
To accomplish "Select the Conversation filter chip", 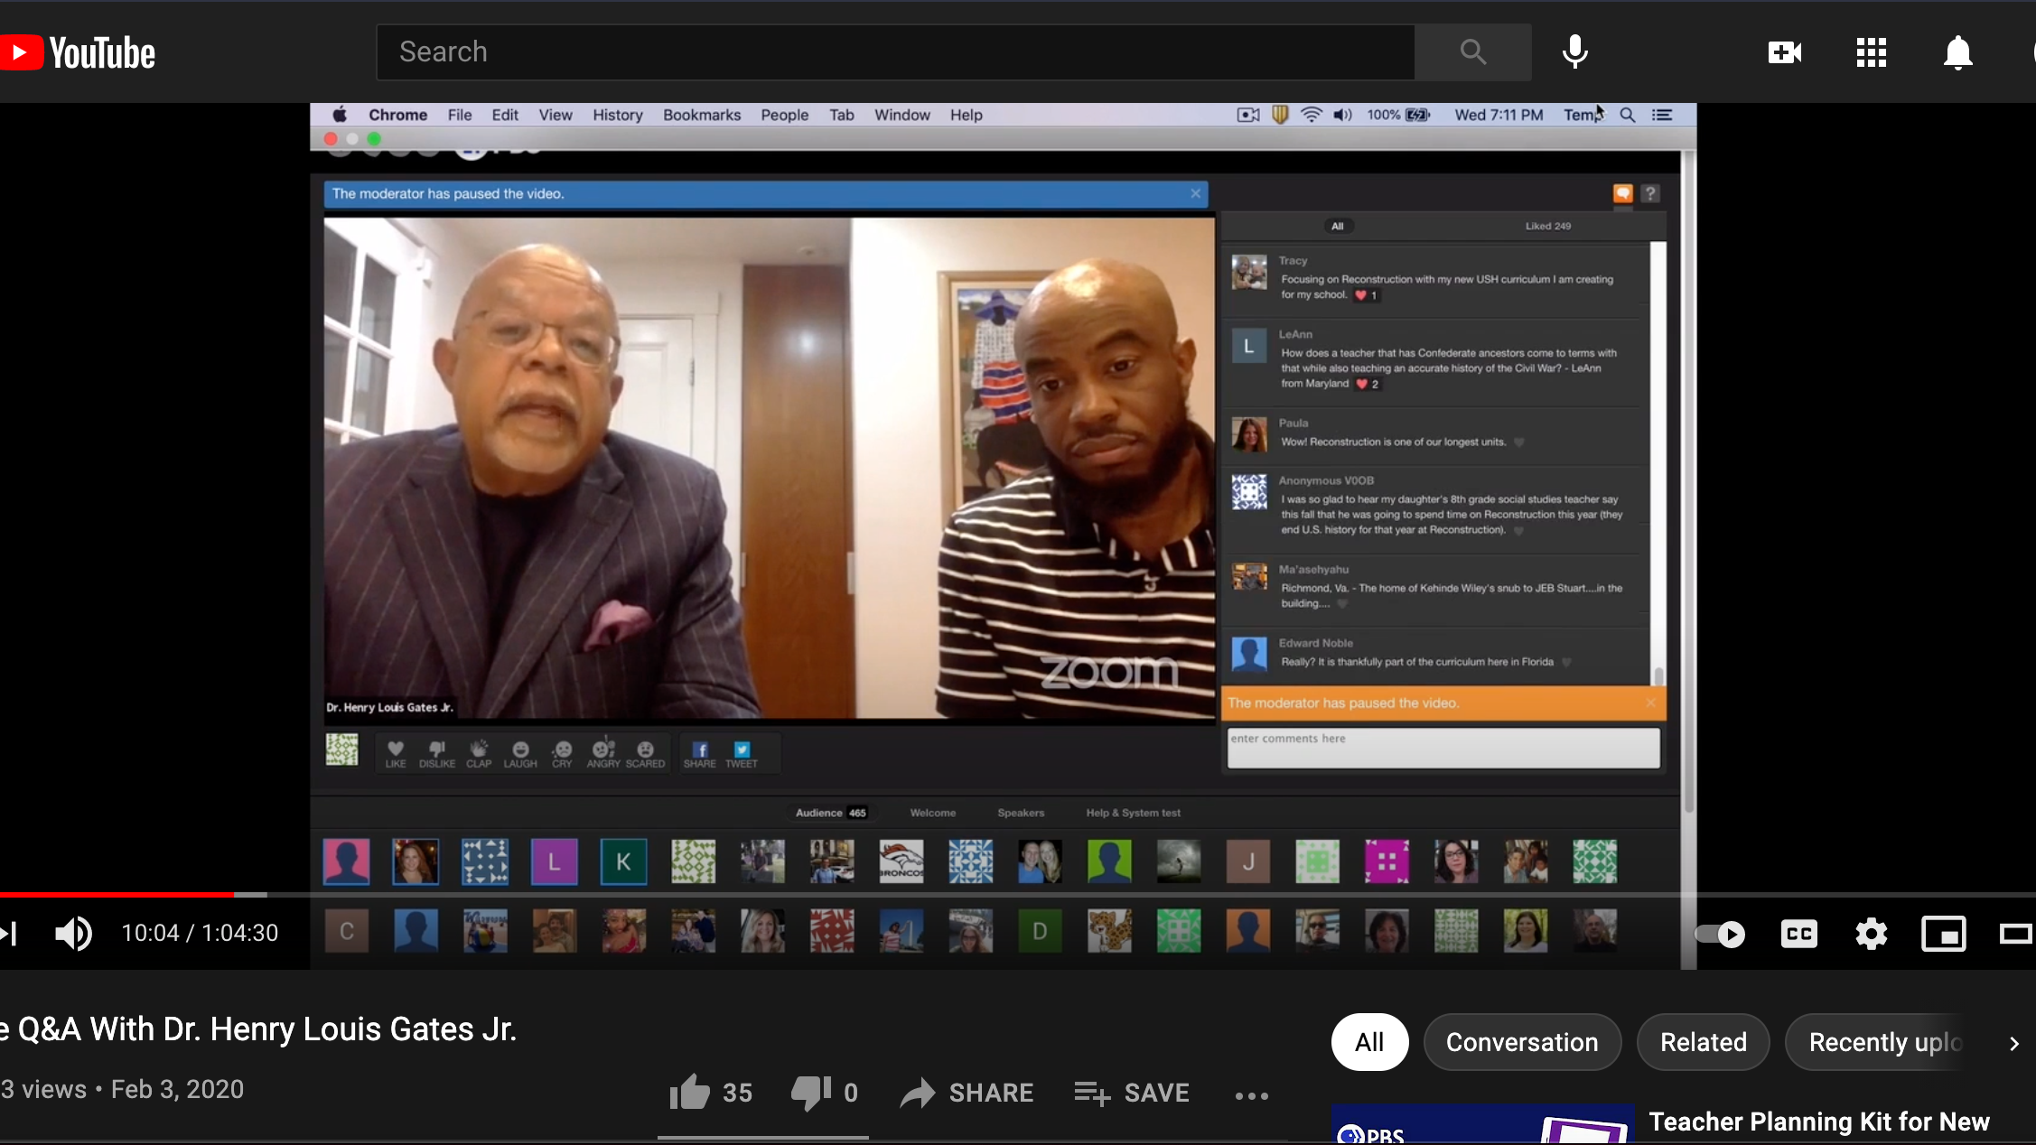I will coord(1522,1042).
